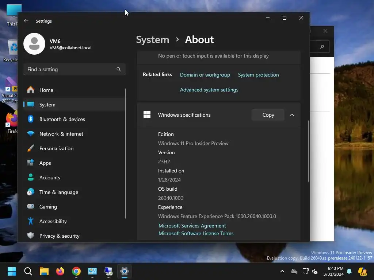Click the System breadcrumb in the header
The width and height of the screenshot is (374, 280).
[x=152, y=40]
